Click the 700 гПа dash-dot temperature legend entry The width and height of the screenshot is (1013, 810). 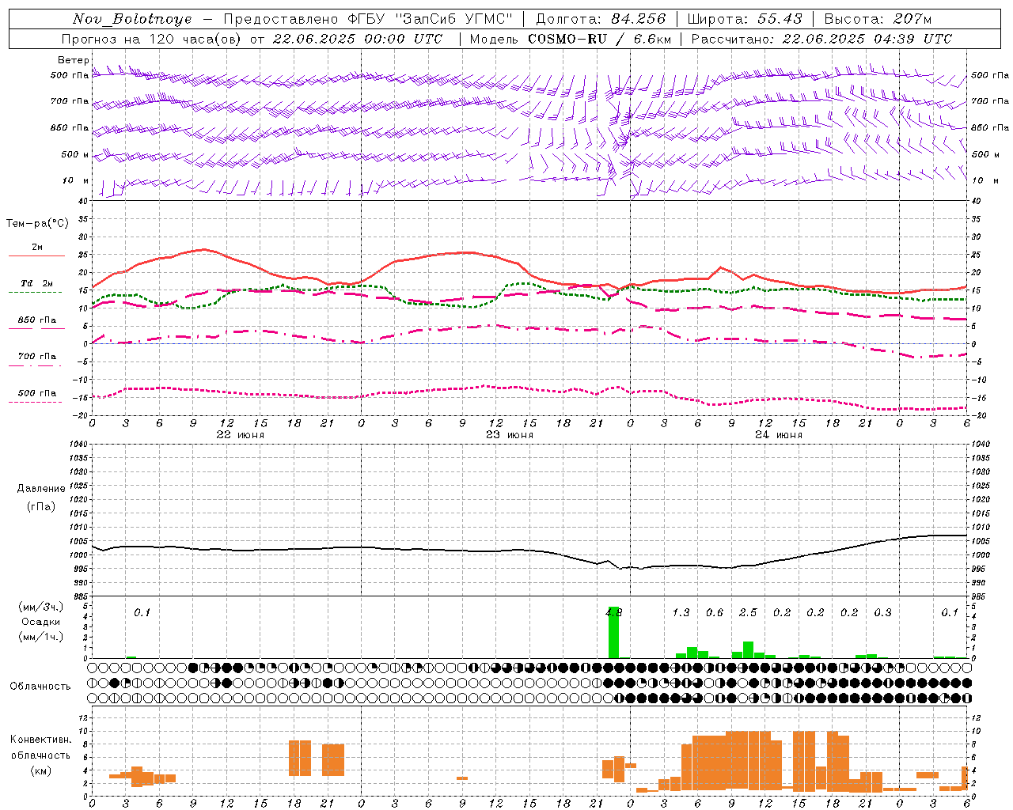tap(37, 357)
